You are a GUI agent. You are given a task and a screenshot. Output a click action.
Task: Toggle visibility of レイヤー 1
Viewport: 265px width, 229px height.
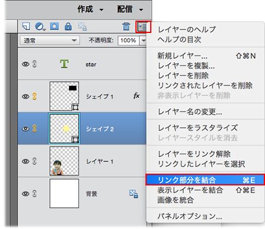(x=25, y=161)
